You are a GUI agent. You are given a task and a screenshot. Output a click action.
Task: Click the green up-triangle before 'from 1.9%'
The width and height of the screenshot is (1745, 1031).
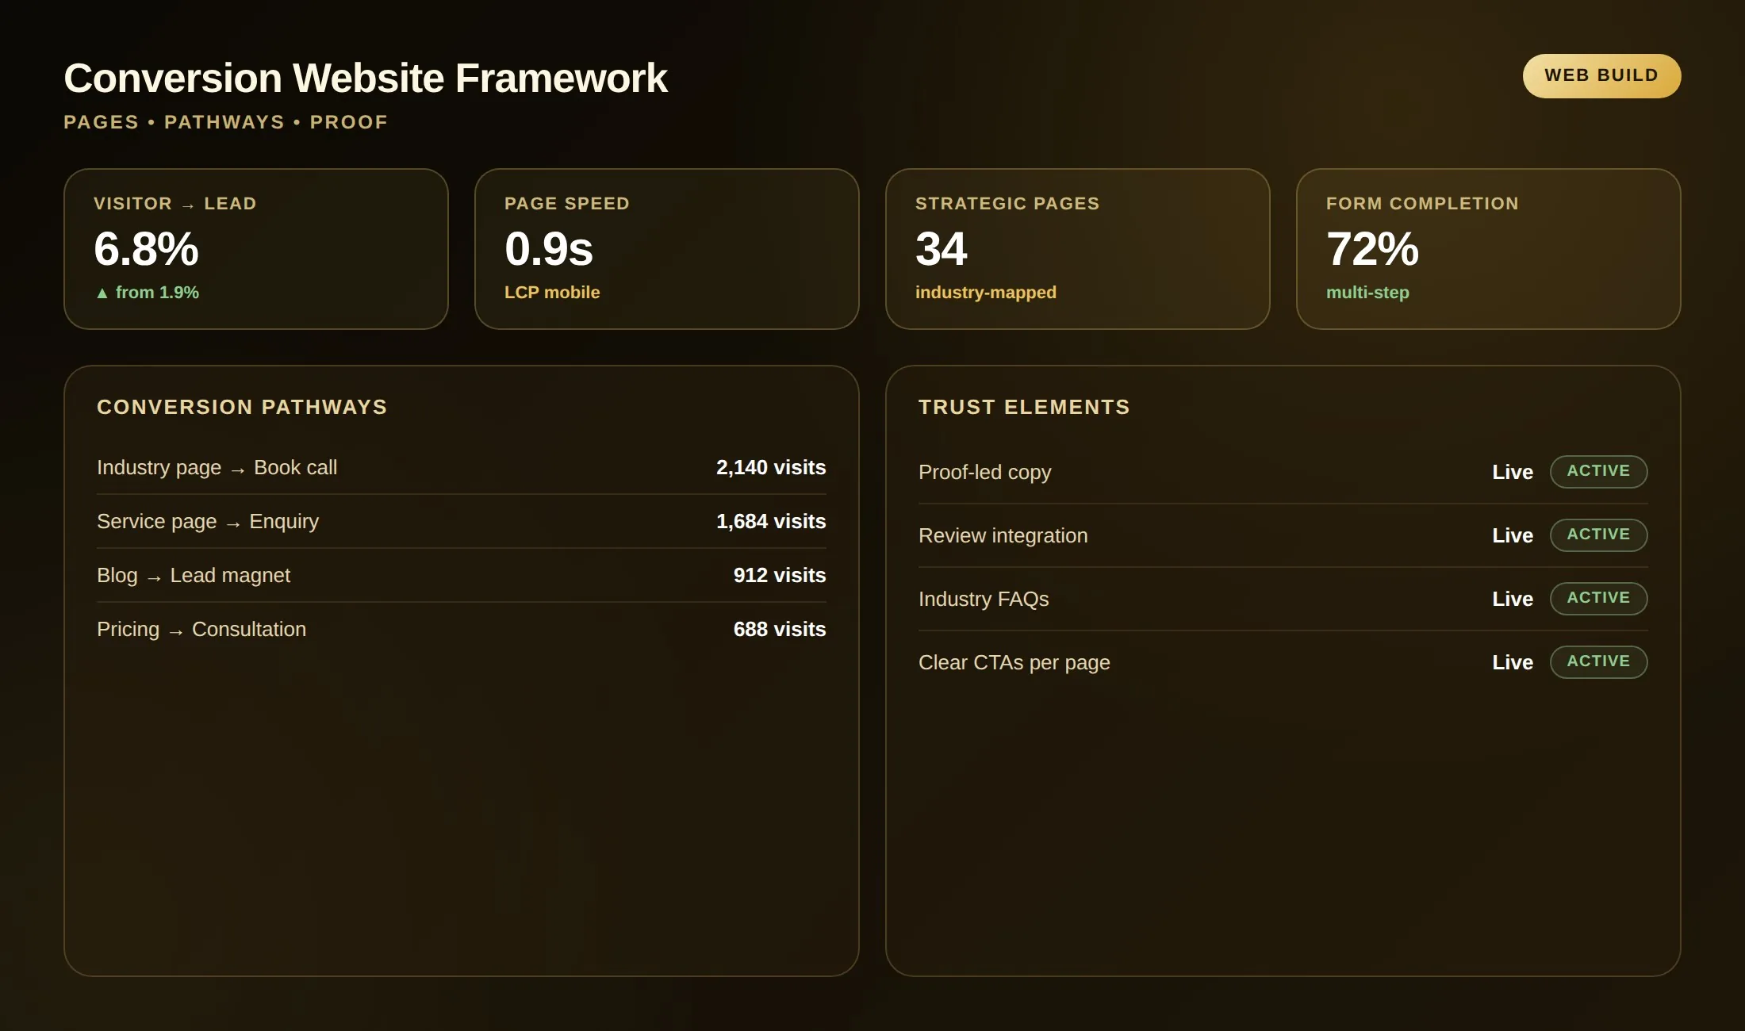pos(102,293)
